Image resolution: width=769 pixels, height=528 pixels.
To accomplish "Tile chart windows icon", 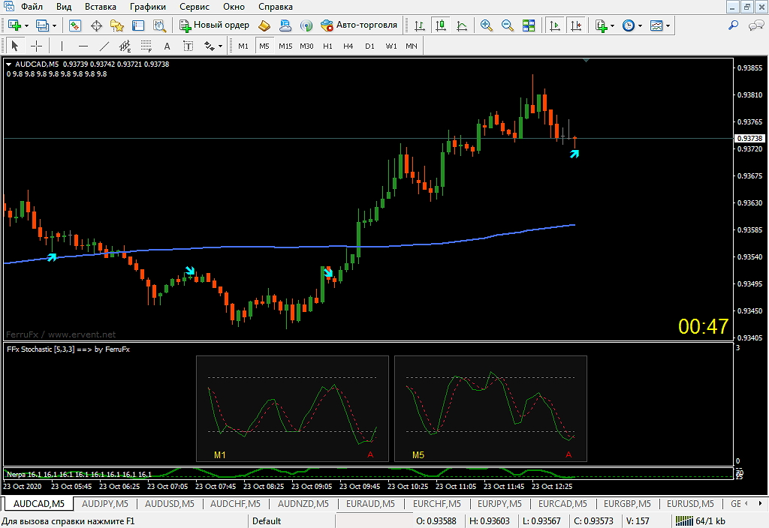I will tap(529, 25).
